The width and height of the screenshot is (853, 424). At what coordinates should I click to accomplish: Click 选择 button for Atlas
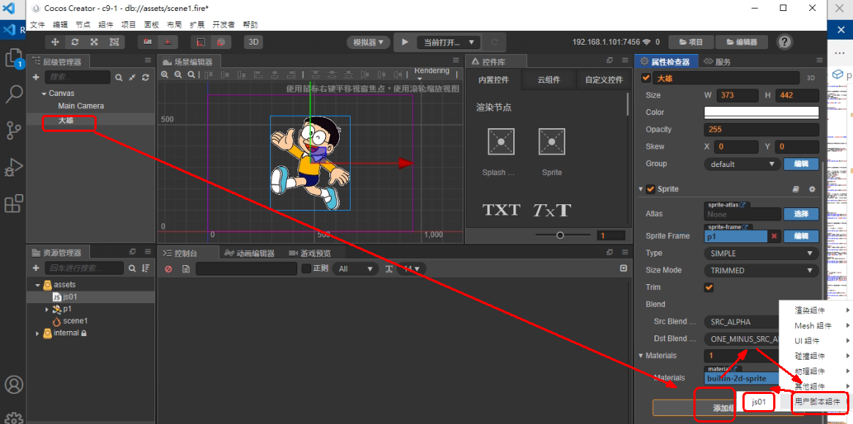coord(801,214)
